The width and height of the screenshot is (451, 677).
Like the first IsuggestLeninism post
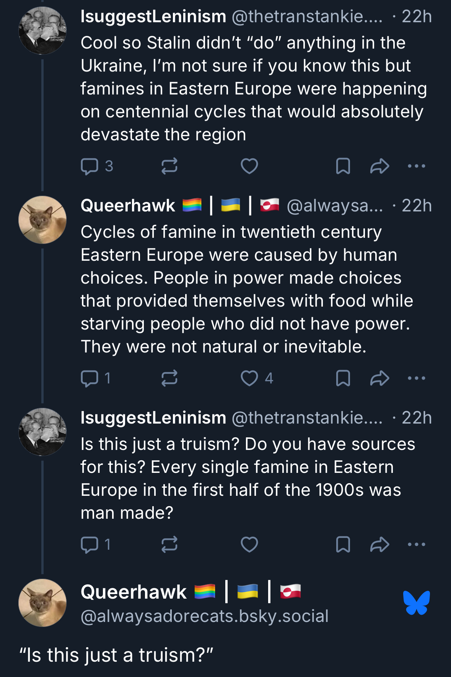pos(249,166)
